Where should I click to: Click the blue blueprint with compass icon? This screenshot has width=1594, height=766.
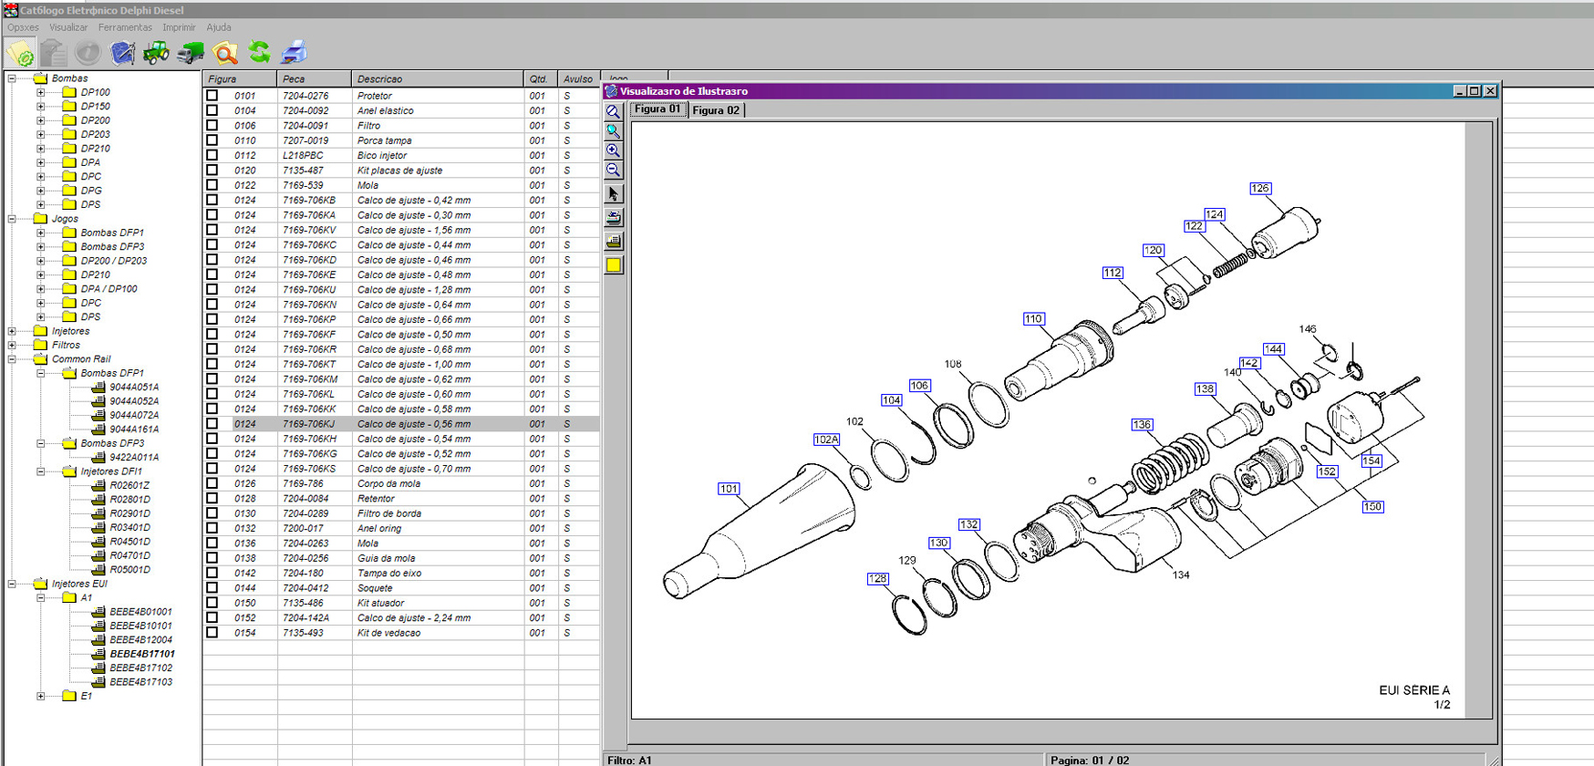(x=122, y=53)
